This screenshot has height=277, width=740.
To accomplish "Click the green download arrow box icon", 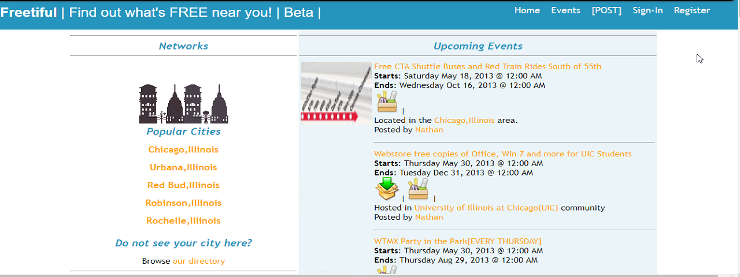I will (x=387, y=189).
